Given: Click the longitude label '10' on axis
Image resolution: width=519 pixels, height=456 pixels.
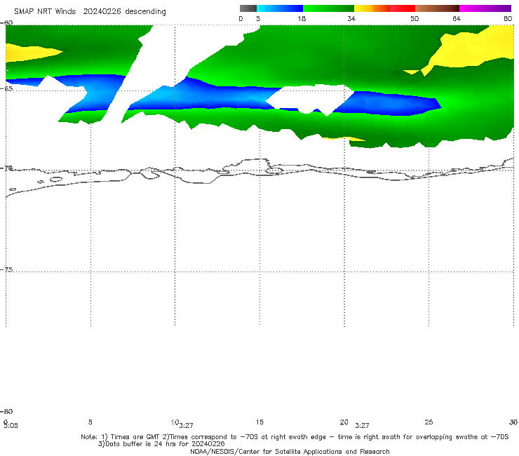Looking at the screenshot, I should (x=175, y=422).
